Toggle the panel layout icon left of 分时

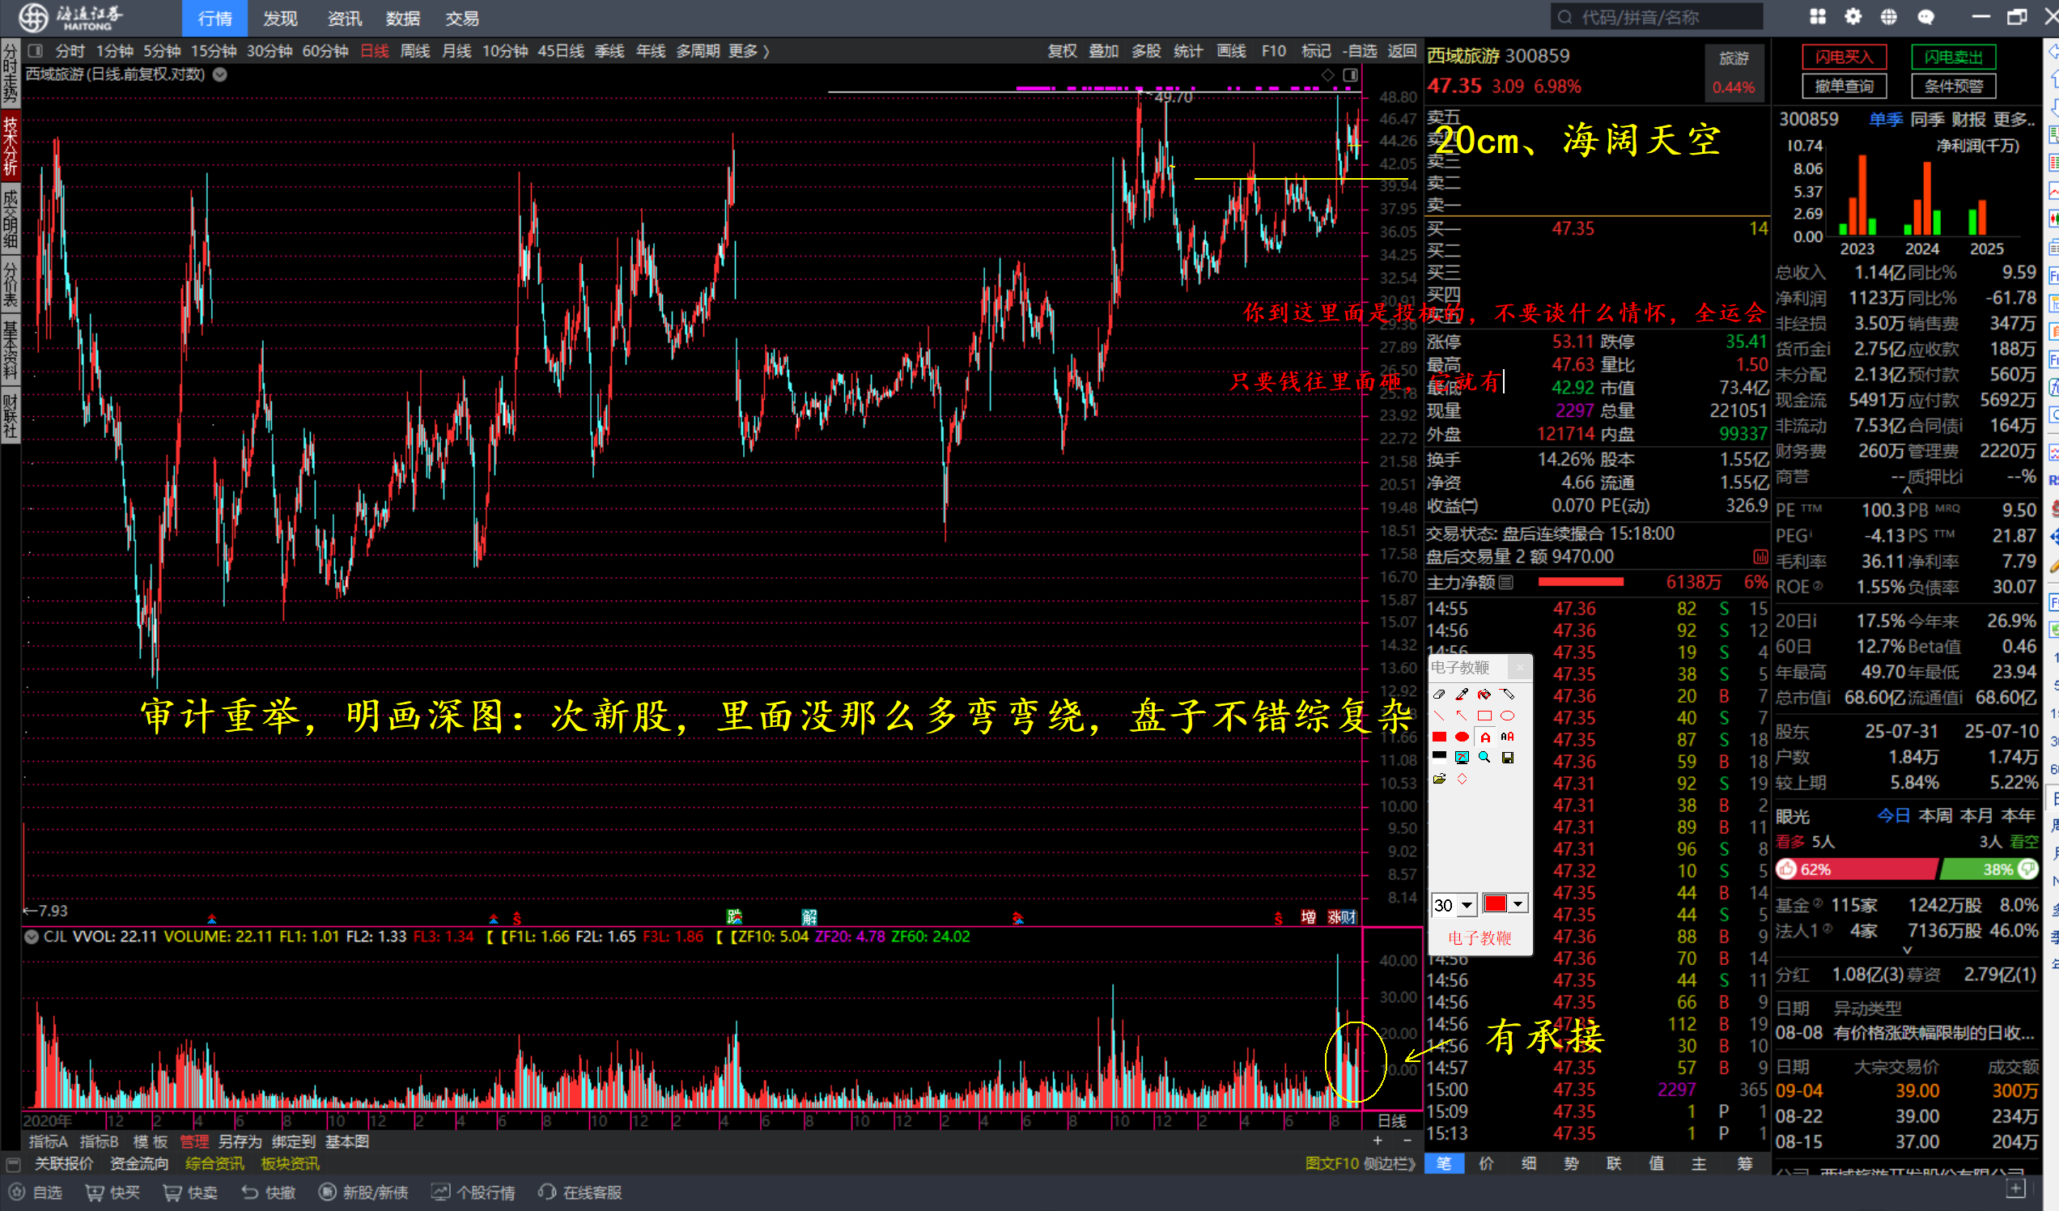click(x=35, y=51)
